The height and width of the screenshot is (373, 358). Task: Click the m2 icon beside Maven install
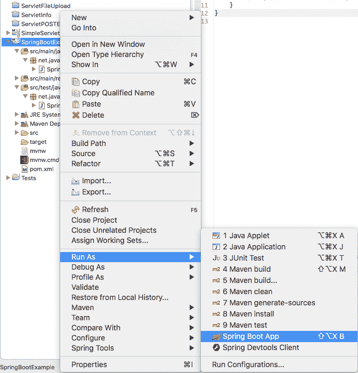(216, 314)
